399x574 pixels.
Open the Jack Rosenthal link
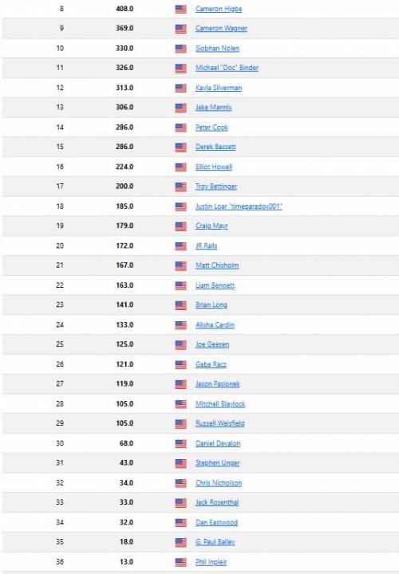click(217, 502)
